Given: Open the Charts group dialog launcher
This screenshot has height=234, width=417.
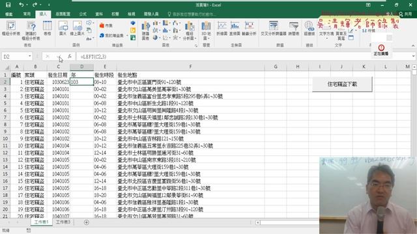Looking at the screenshot, I should [x=196, y=45].
